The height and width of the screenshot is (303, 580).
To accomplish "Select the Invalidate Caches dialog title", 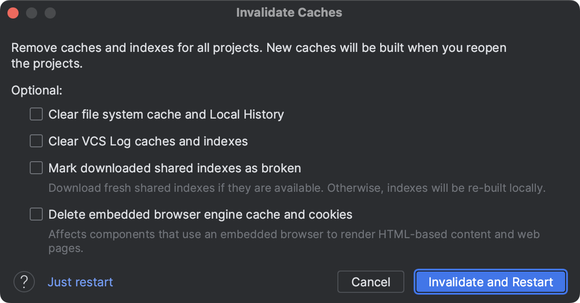I will pos(289,13).
